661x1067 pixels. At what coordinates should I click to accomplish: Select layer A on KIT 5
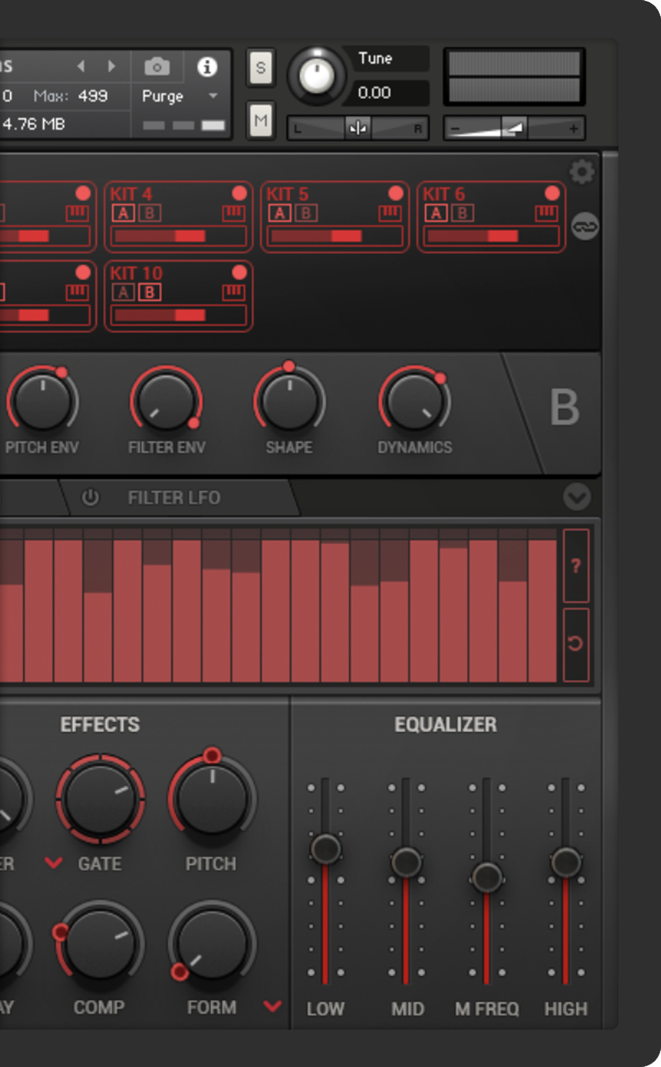coord(280,213)
